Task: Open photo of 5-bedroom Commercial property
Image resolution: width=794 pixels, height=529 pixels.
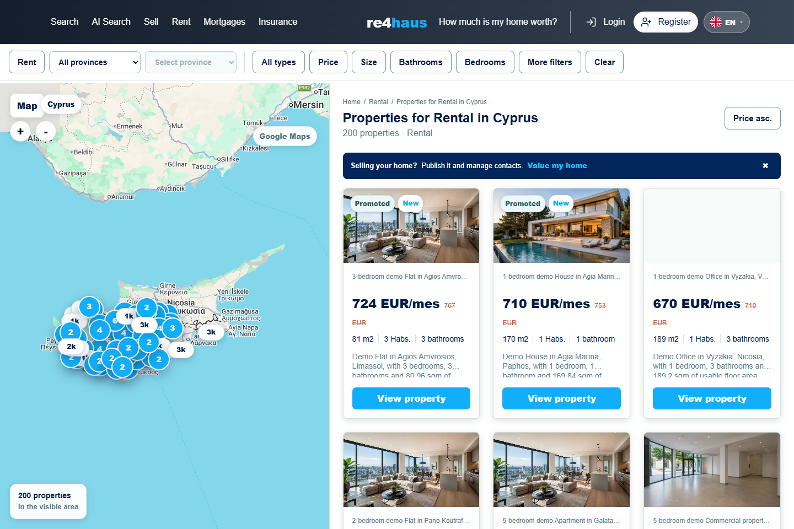Action: pyautogui.click(x=712, y=470)
